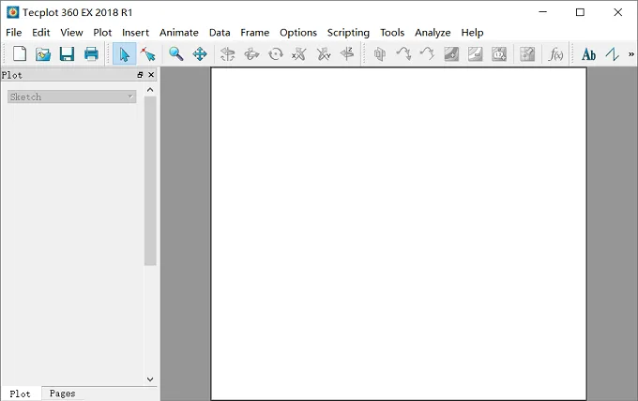
Task: Open the Insert menu
Action: [x=135, y=33]
